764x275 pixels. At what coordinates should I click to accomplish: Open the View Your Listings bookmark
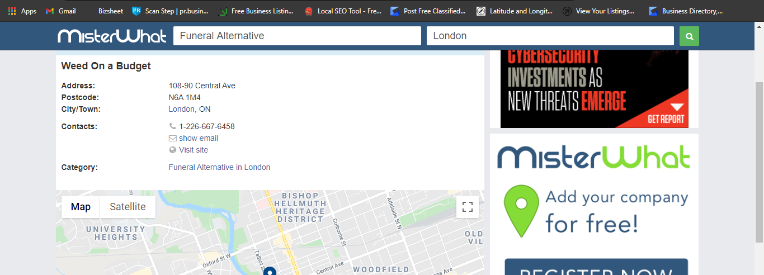pyautogui.click(x=599, y=11)
